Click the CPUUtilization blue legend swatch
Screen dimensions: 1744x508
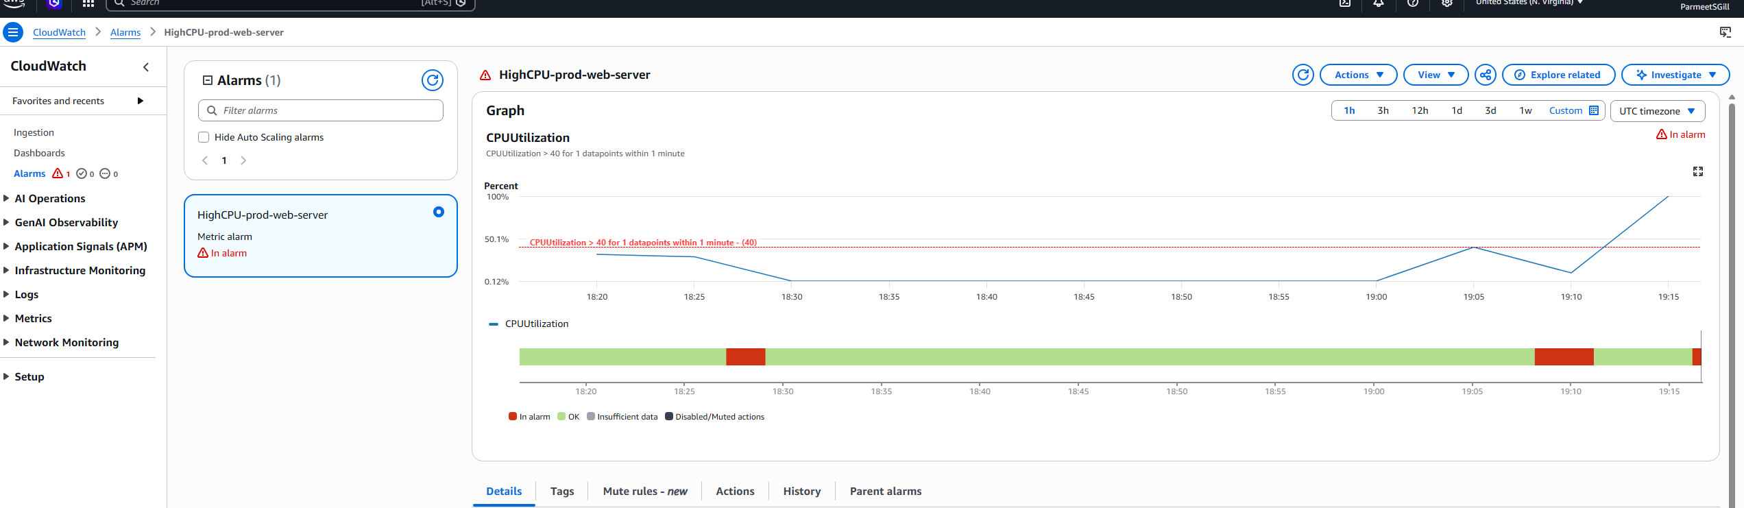493,324
